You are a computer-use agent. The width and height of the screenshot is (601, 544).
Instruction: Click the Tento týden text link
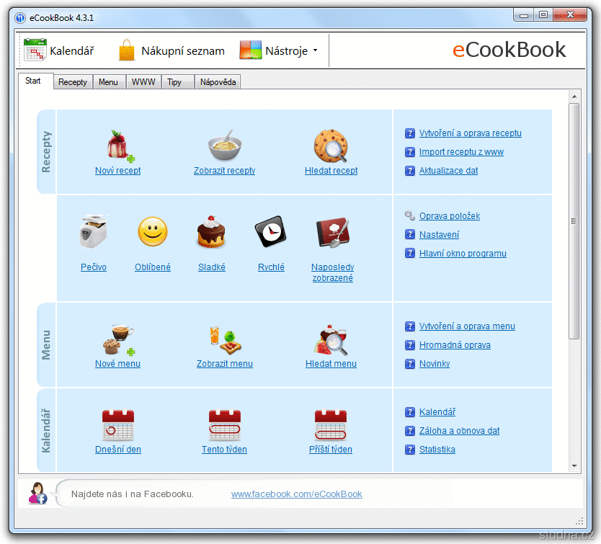pyautogui.click(x=225, y=450)
